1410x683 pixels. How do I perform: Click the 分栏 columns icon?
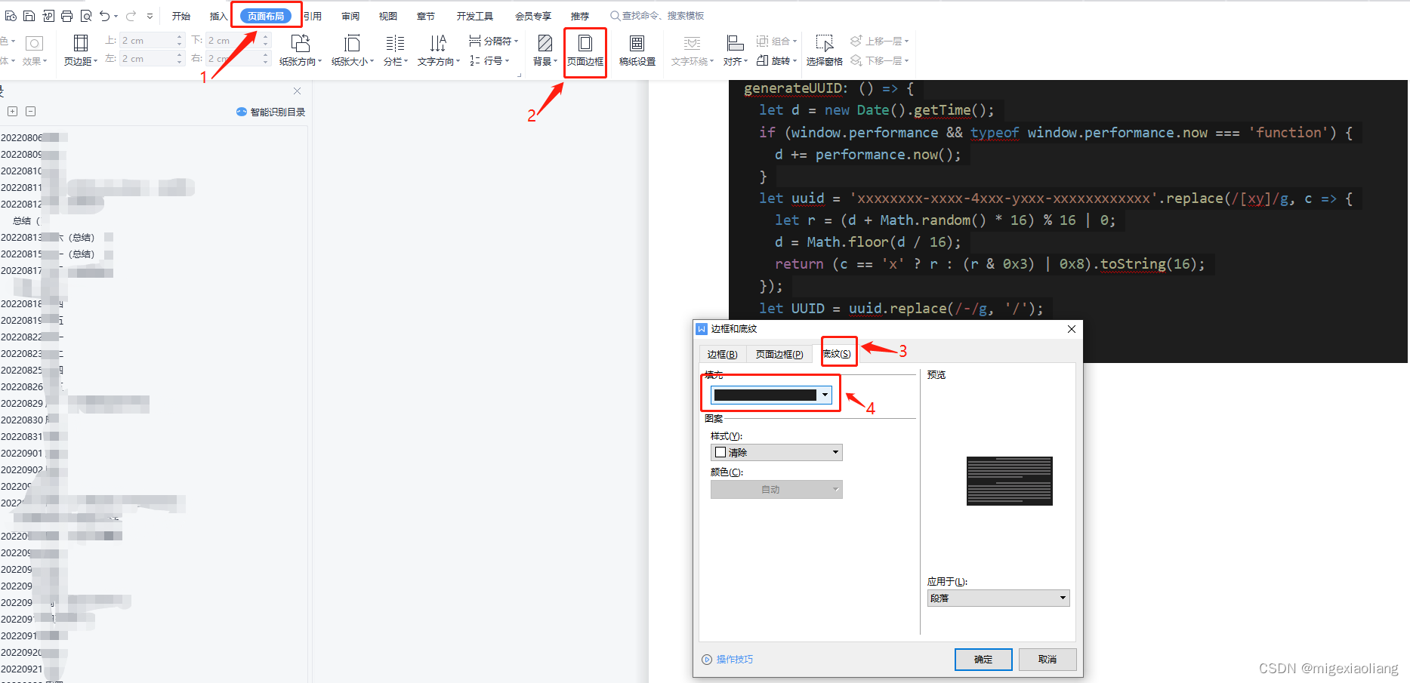tap(395, 43)
